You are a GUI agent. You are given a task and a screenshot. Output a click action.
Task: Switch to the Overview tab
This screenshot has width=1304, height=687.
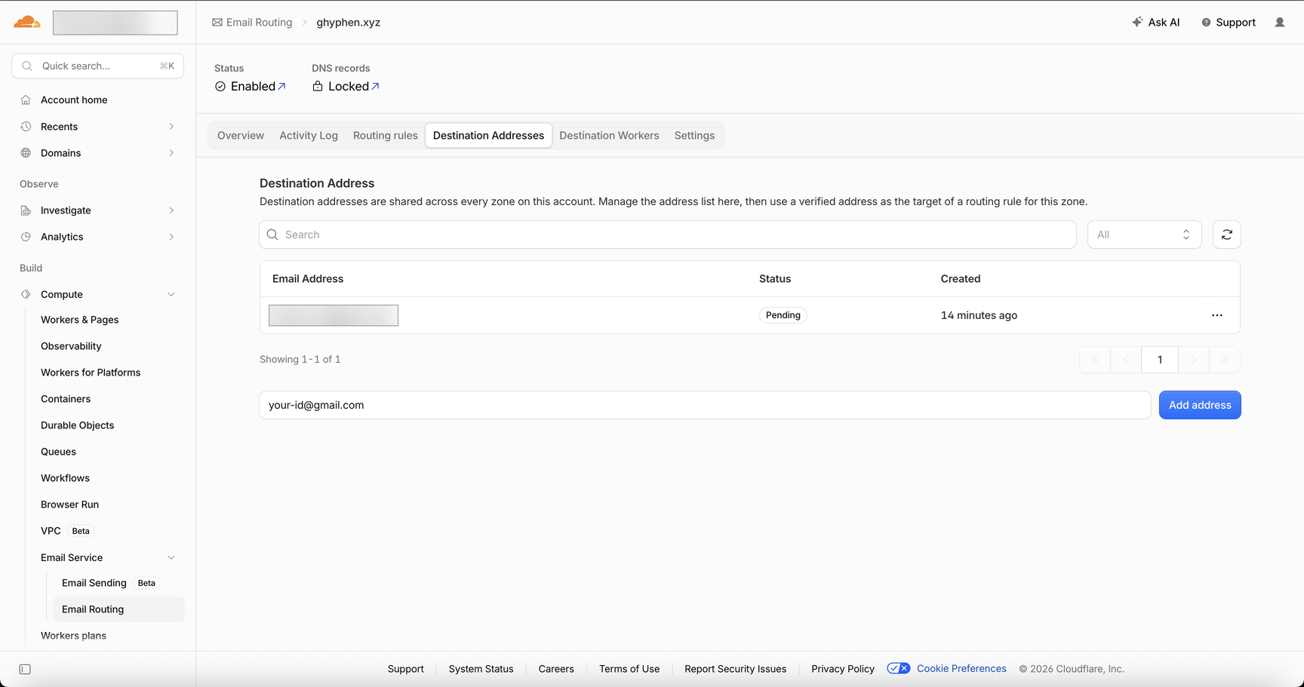[x=241, y=136]
